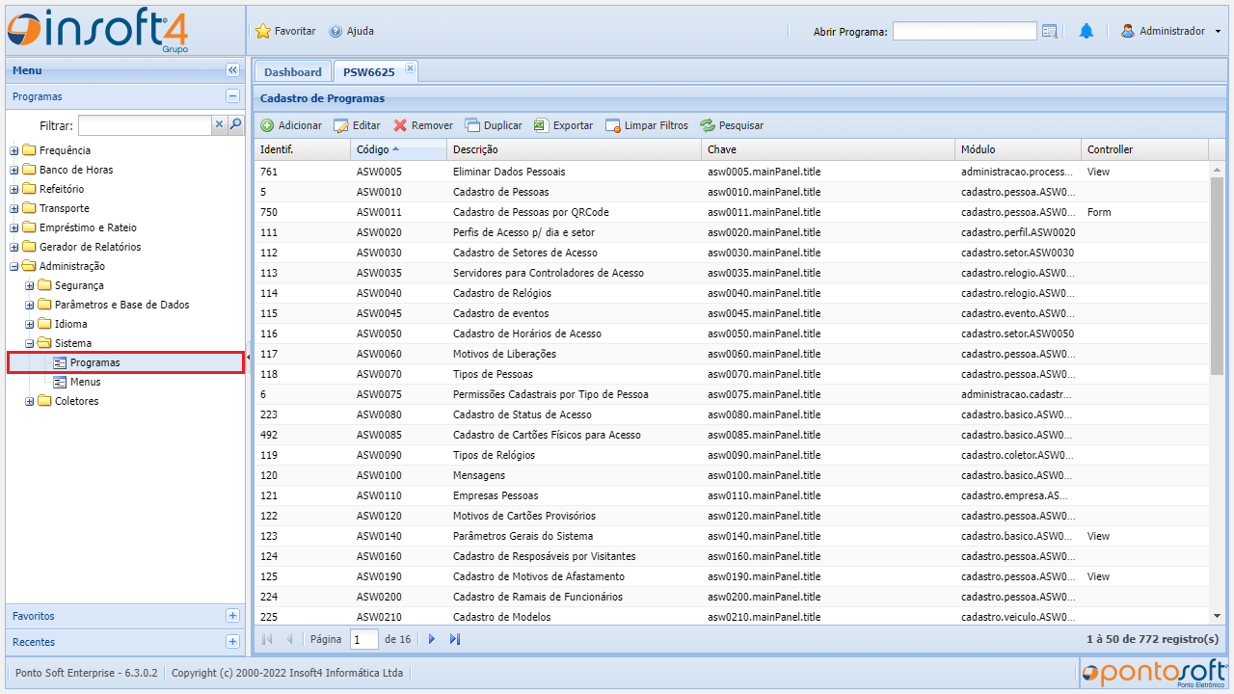The height and width of the screenshot is (694, 1234).
Task: Switch to the Dashboard tab
Action: 292,72
